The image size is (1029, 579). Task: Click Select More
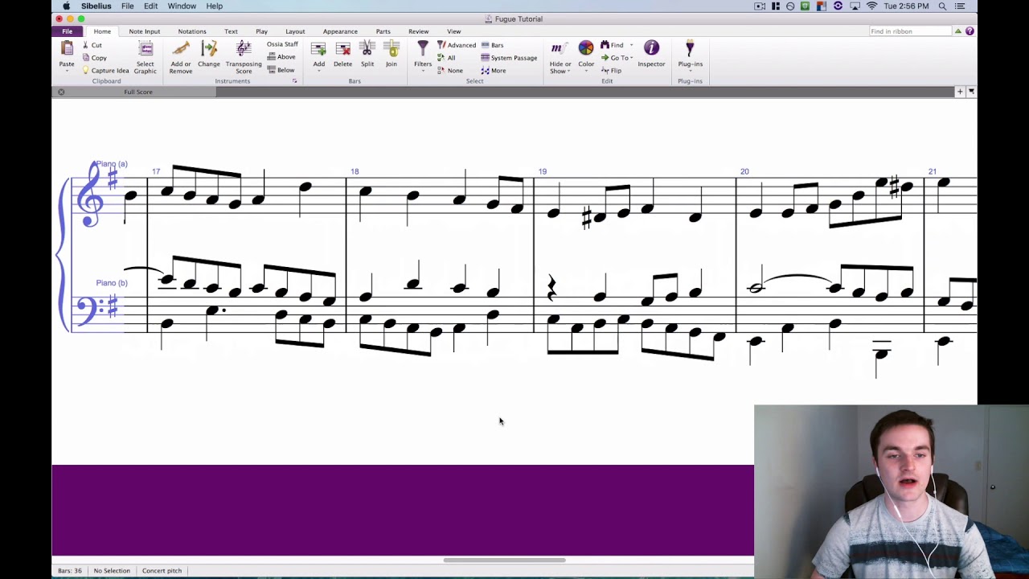494,71
